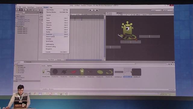Select the Scale tool in Unity toolbar
This screenshot has height=109, width=193.
28,10
